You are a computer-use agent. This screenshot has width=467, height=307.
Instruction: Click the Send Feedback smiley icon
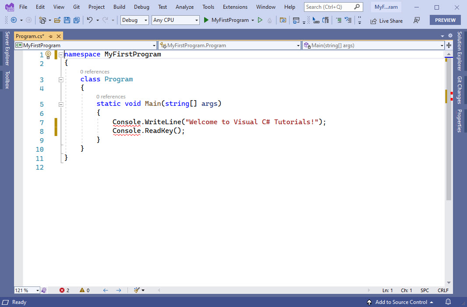click(417, 20)
